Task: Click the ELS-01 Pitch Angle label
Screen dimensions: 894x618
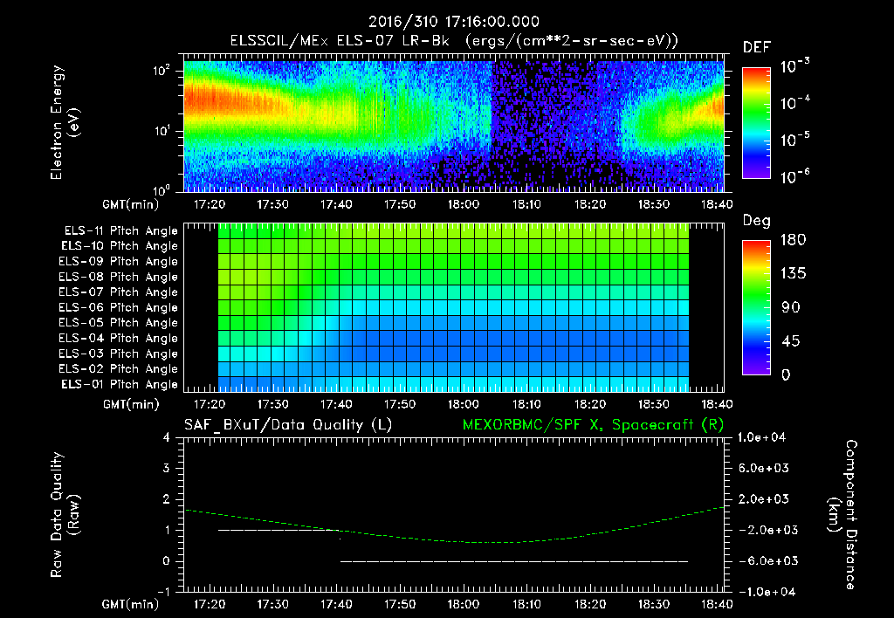Action: point(120,384)
